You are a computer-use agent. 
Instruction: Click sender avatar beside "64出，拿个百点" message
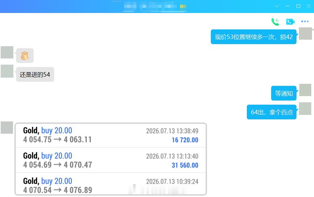[x=305, y=109]
